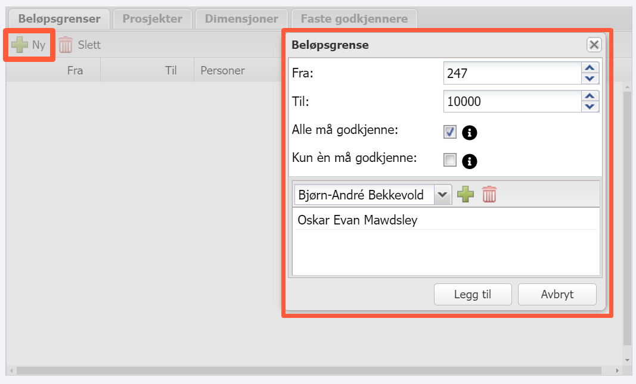The width and height of the screenshot is (636, 384).
Task: Show info for Kun èn må godkjenne
Action: [x=470, y=161]
